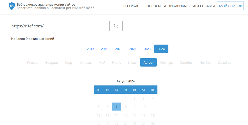This screenshot has width=248, height=125.
Task: Switch to the 2019 year tab
Action: click(x=105, y=49)
